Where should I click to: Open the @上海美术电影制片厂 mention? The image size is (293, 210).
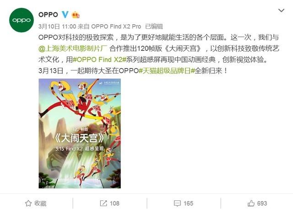point(73,48)
